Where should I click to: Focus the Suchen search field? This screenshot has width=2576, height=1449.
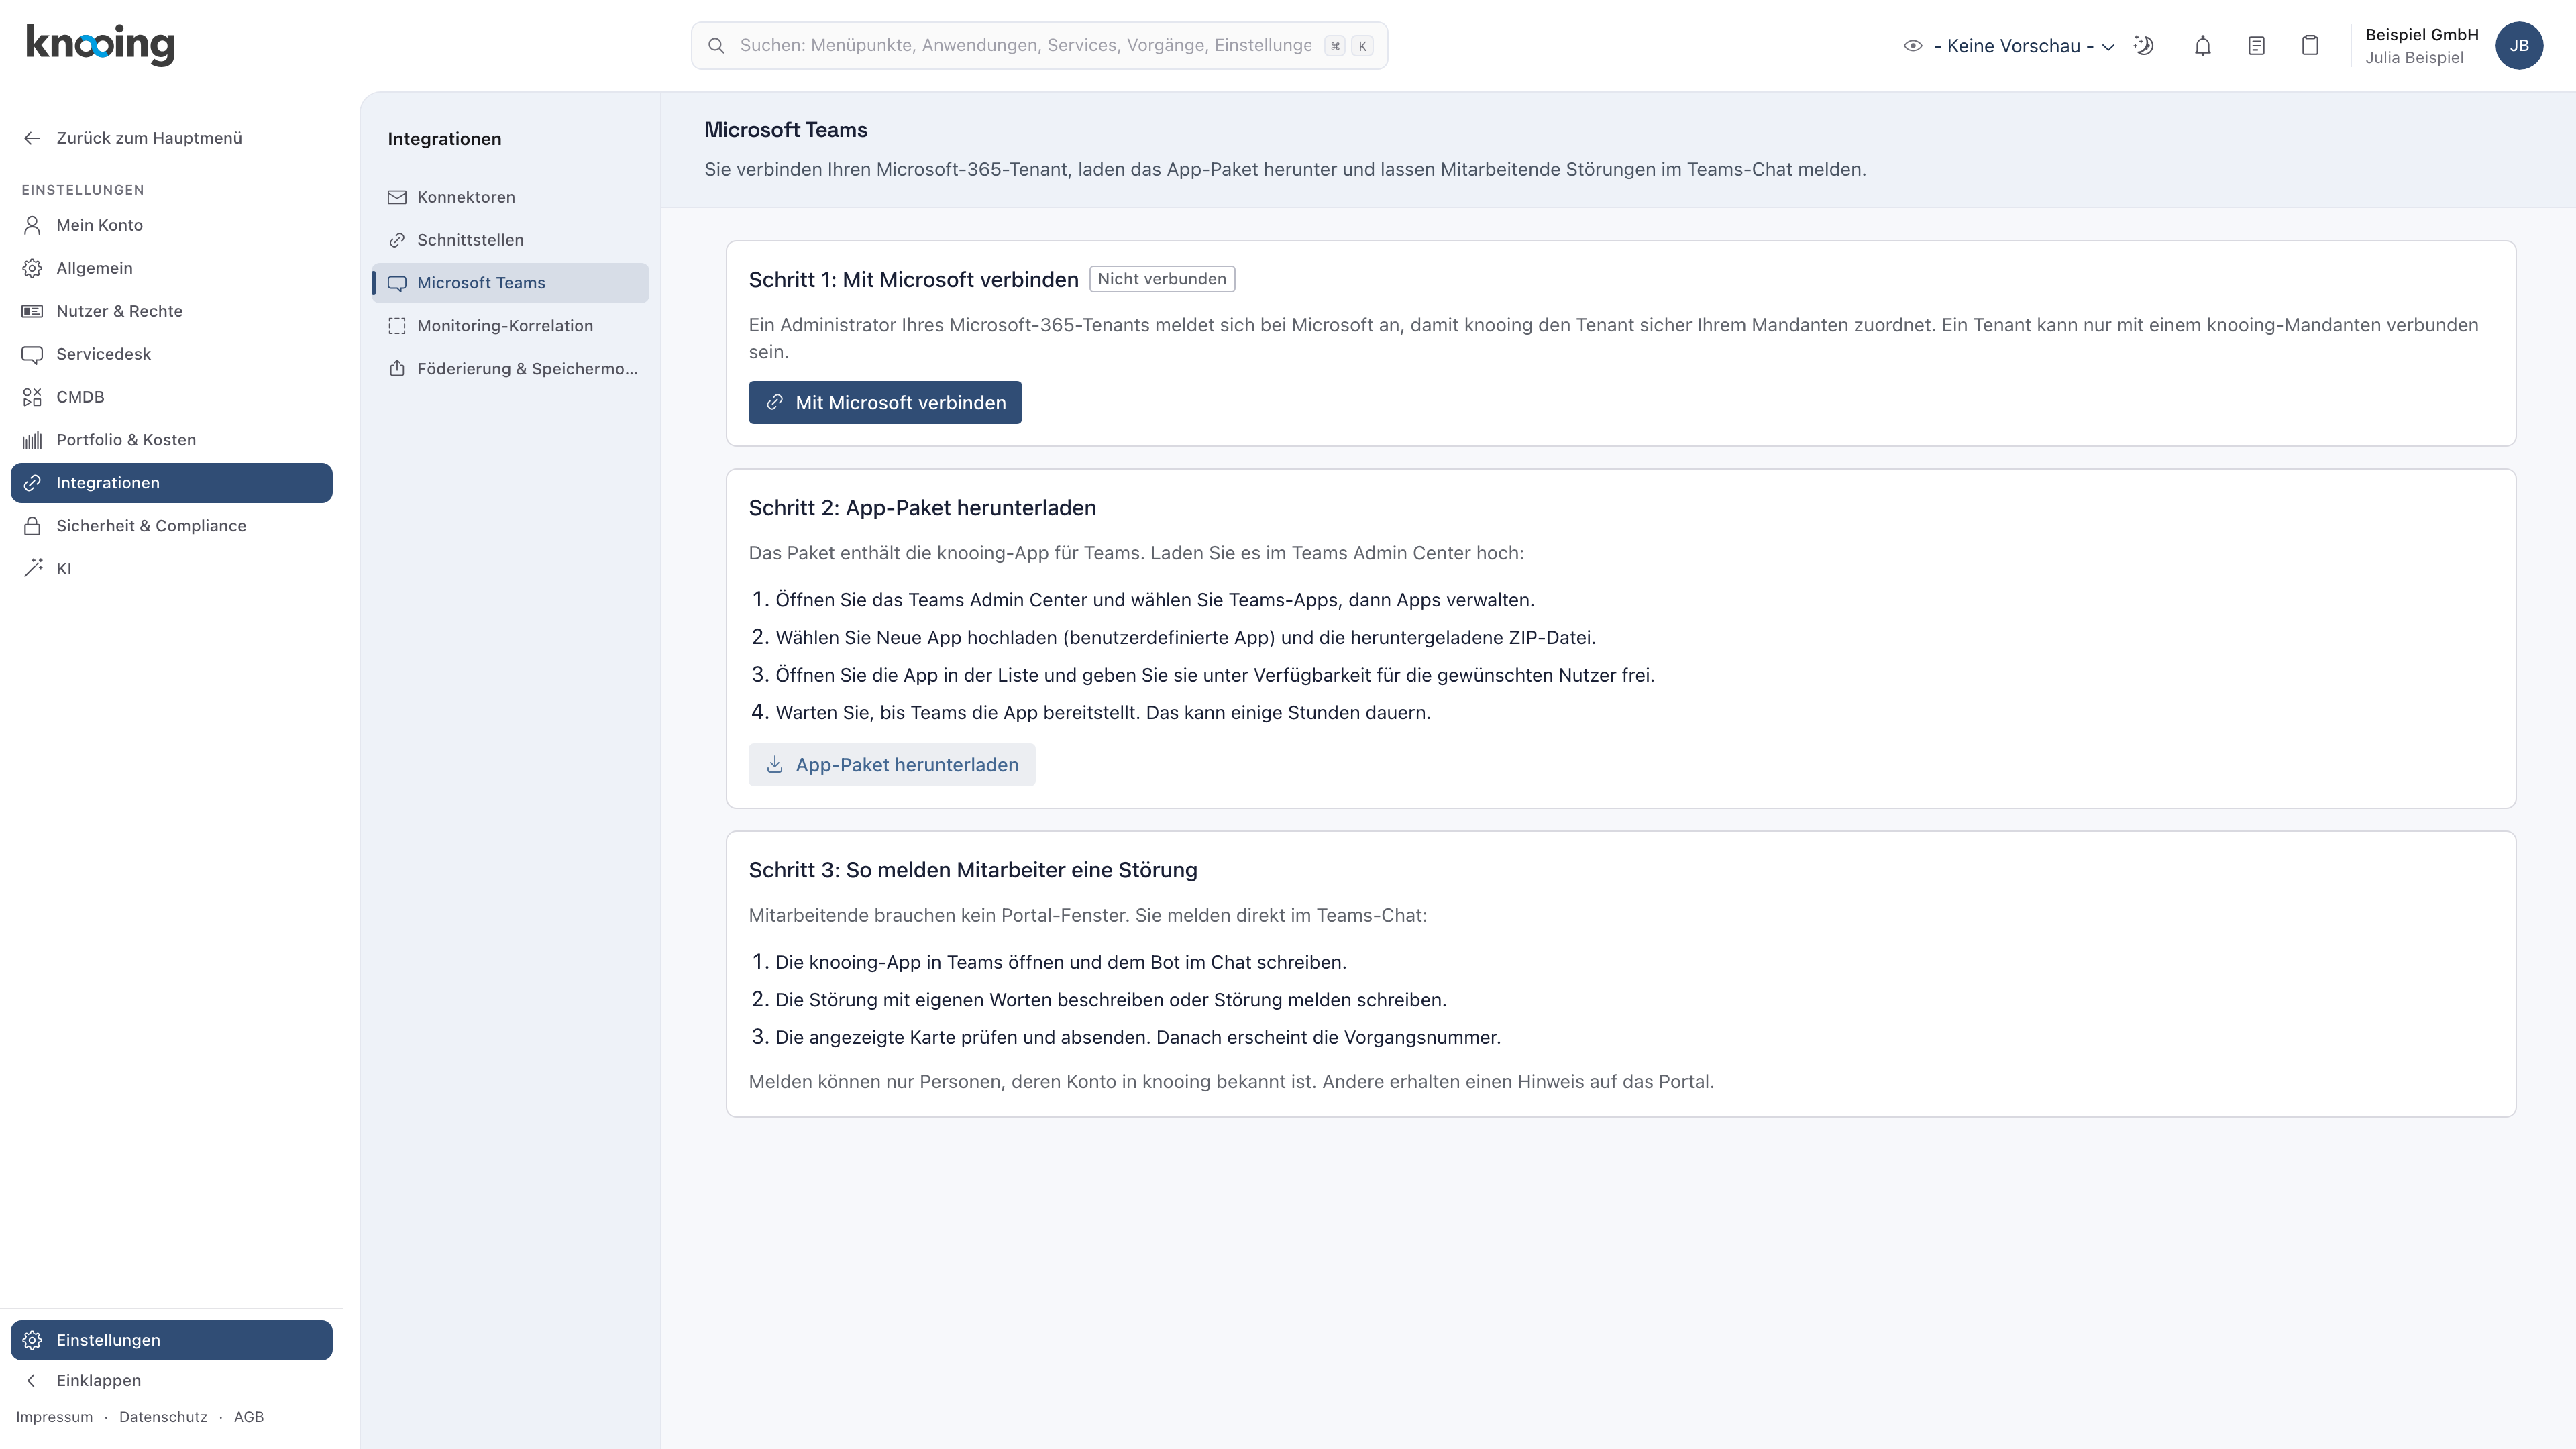coord(1039,45)
